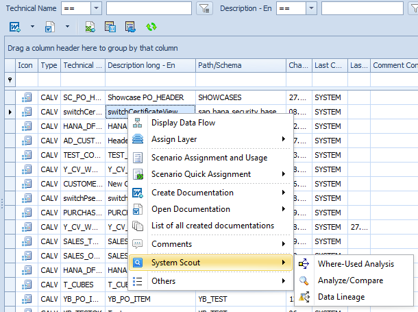Click the SC_PO_H row calculation view icon
418x312 pixels.
click(x=27, y=97)
